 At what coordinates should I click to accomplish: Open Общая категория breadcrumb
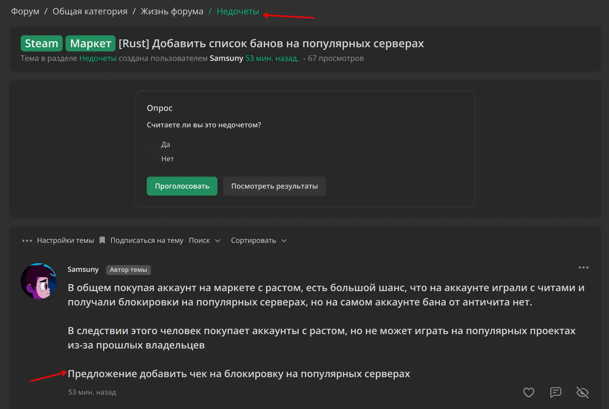tap(90, 12)
